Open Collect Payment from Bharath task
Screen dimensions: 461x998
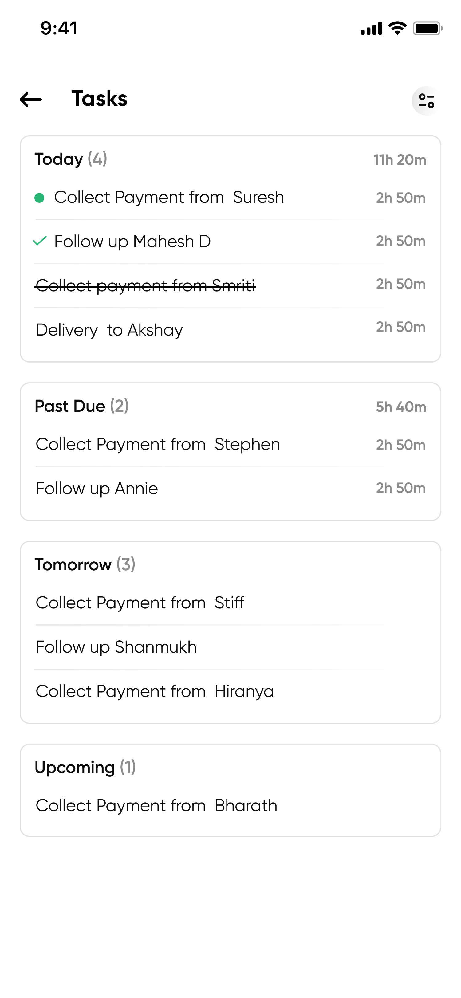[x=156, y=806]
